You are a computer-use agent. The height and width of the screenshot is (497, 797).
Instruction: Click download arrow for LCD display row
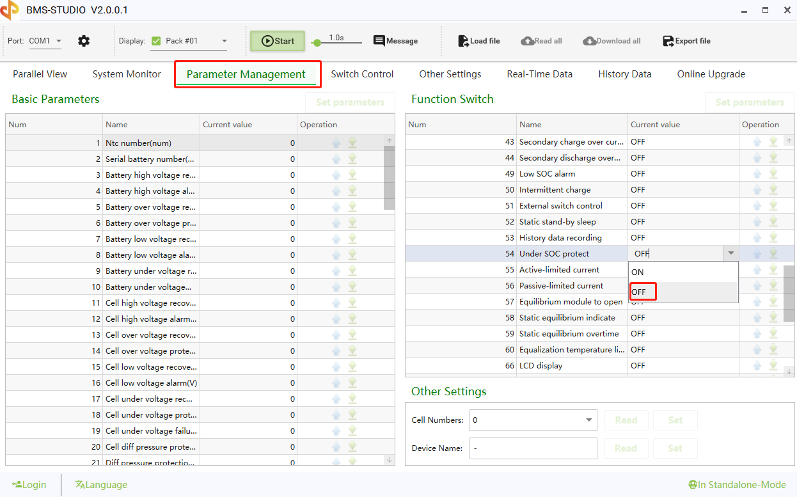773,365
